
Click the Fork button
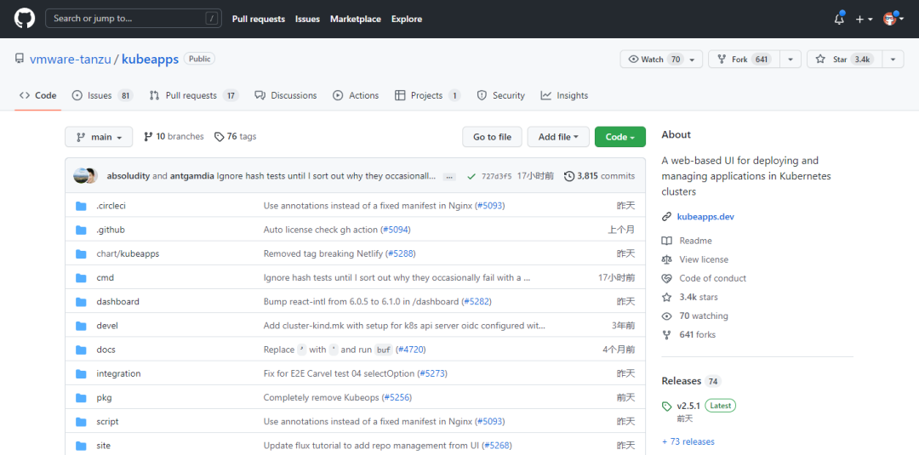pyautogui.click(x=745, y=60)
